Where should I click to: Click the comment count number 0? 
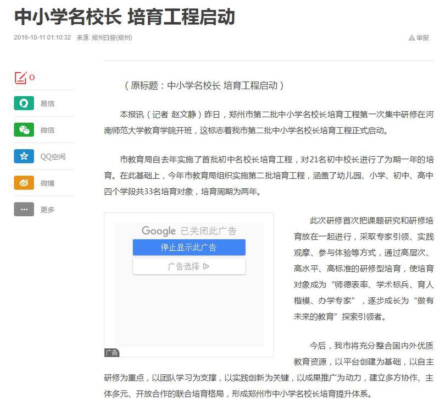click(x=32, y=78)
